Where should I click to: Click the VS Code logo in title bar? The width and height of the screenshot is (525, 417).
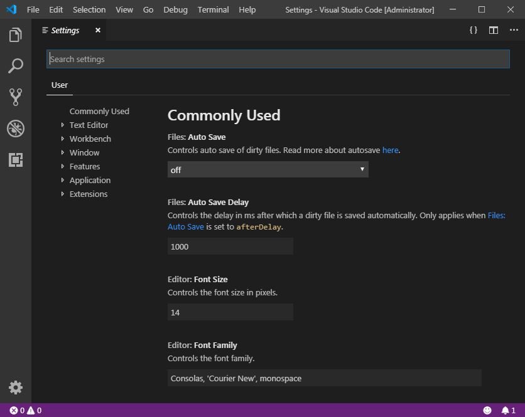11,9
